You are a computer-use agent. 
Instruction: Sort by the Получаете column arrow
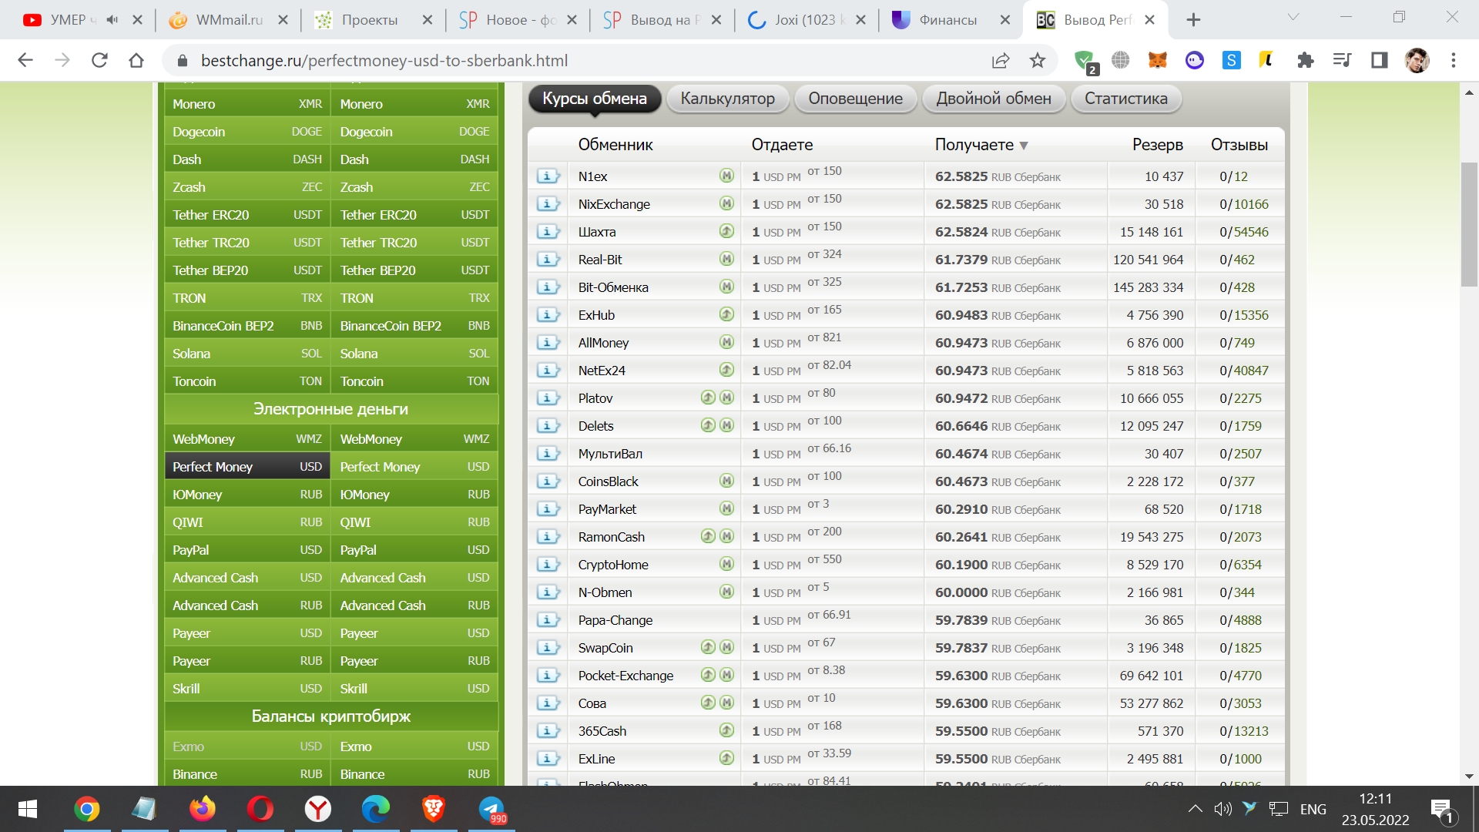(x=1024, y=146)
